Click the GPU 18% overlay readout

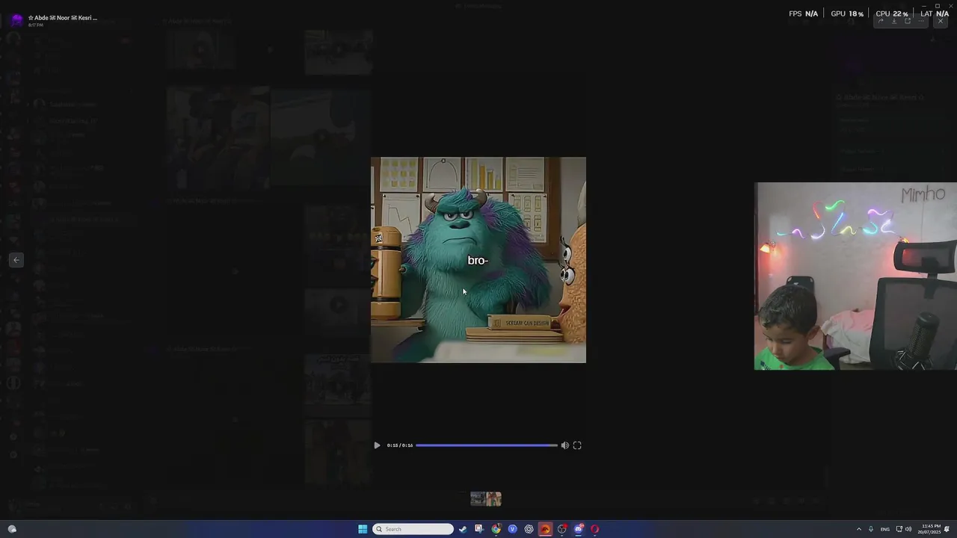847,13
